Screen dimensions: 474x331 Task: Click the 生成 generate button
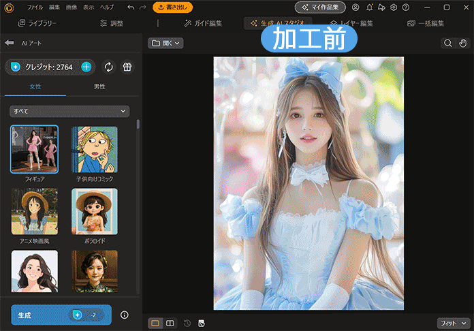pos(61,315)
